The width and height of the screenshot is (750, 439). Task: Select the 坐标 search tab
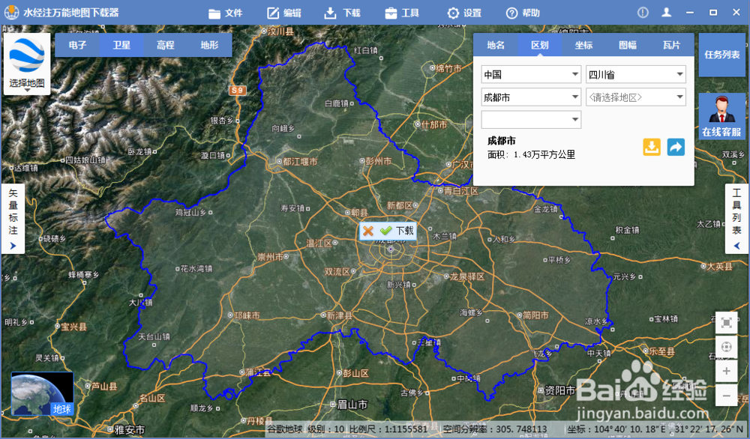pos(583,45)
